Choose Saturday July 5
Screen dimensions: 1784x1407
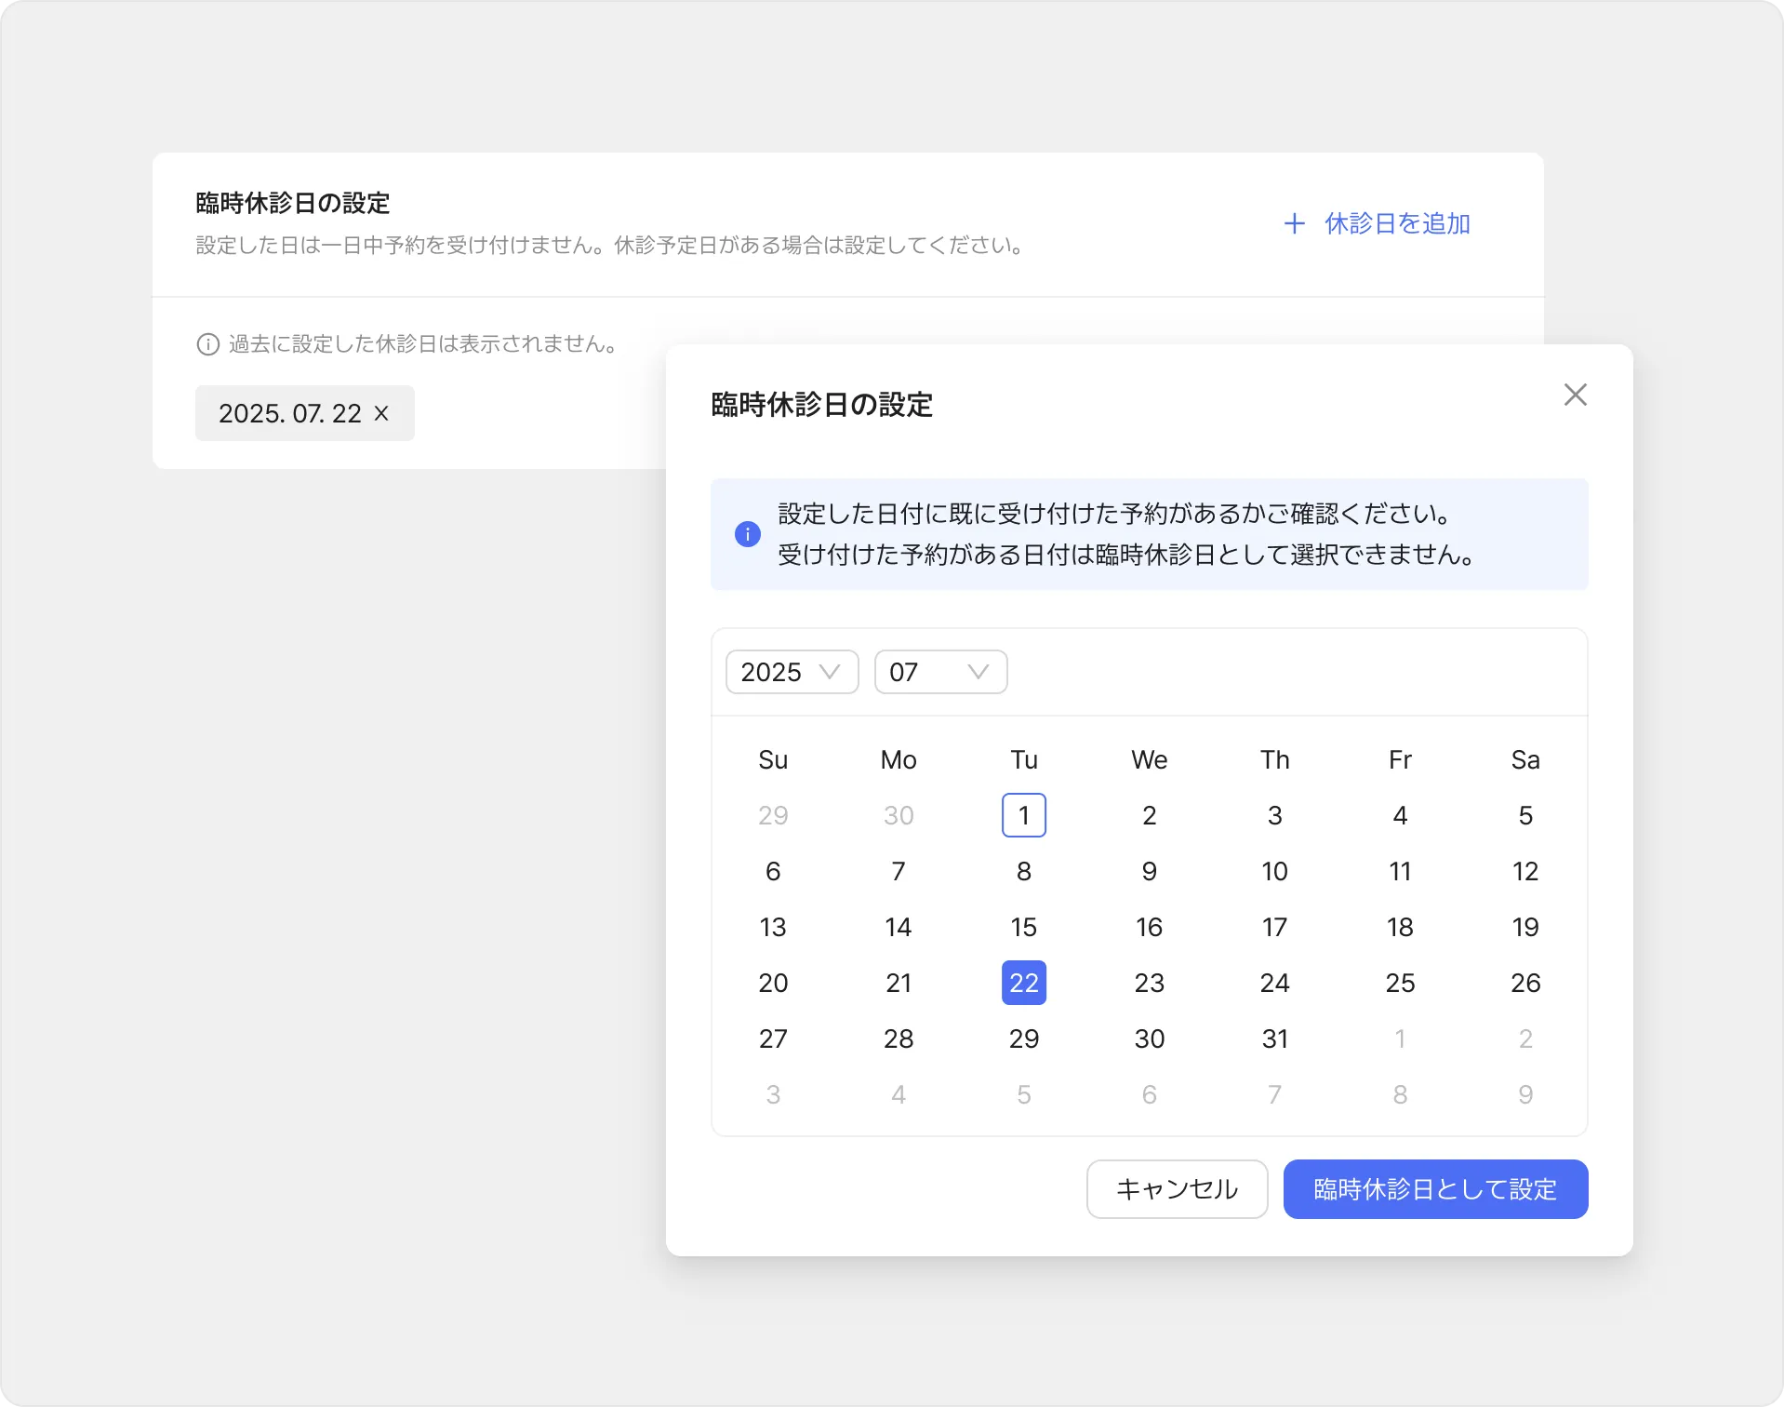1525,815
